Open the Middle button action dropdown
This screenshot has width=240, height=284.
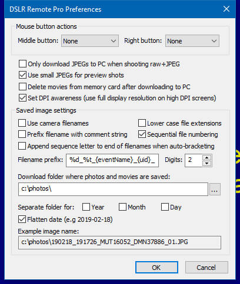point(90,41)
